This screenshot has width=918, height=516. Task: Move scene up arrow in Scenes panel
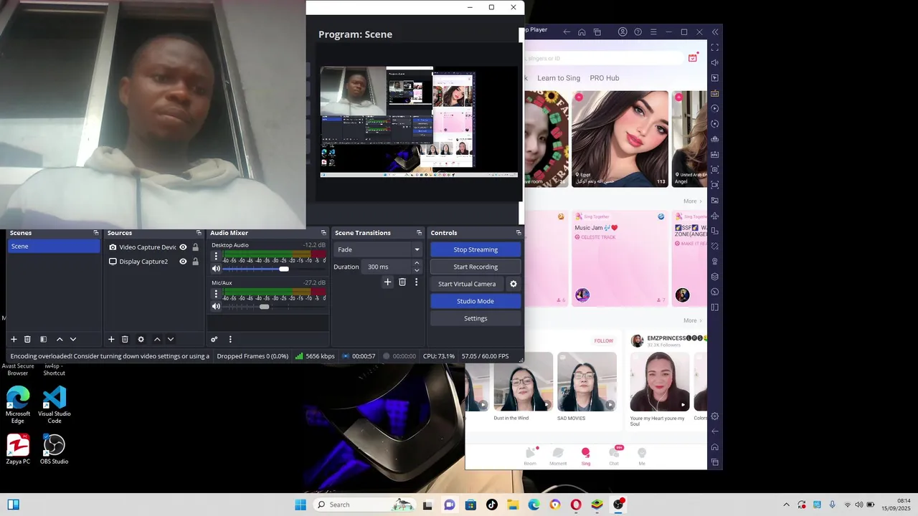tap(60, 339)
